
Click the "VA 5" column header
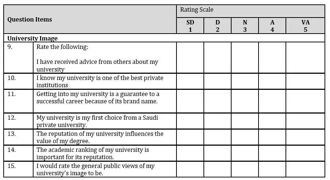(x=305, y=26)
